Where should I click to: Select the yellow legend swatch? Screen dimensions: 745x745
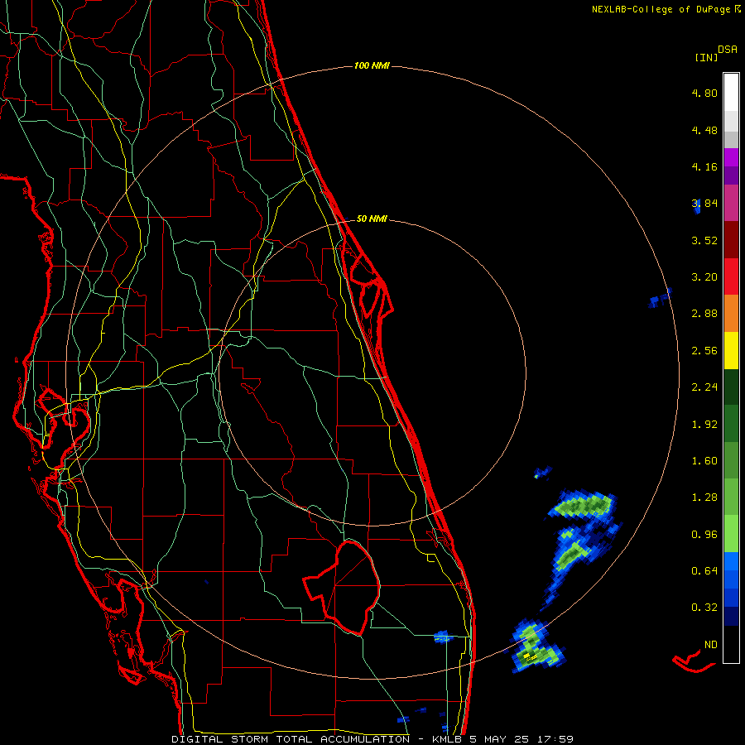[x=731, y=351]
